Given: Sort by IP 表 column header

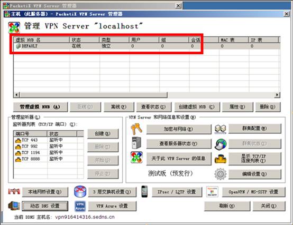Looking at the screenshot, I should point(263,40).
